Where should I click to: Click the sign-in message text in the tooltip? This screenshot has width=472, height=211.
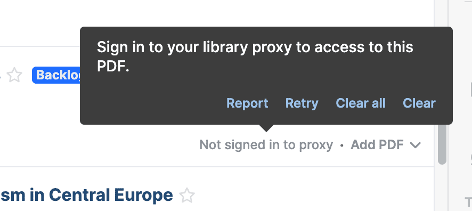255,57
